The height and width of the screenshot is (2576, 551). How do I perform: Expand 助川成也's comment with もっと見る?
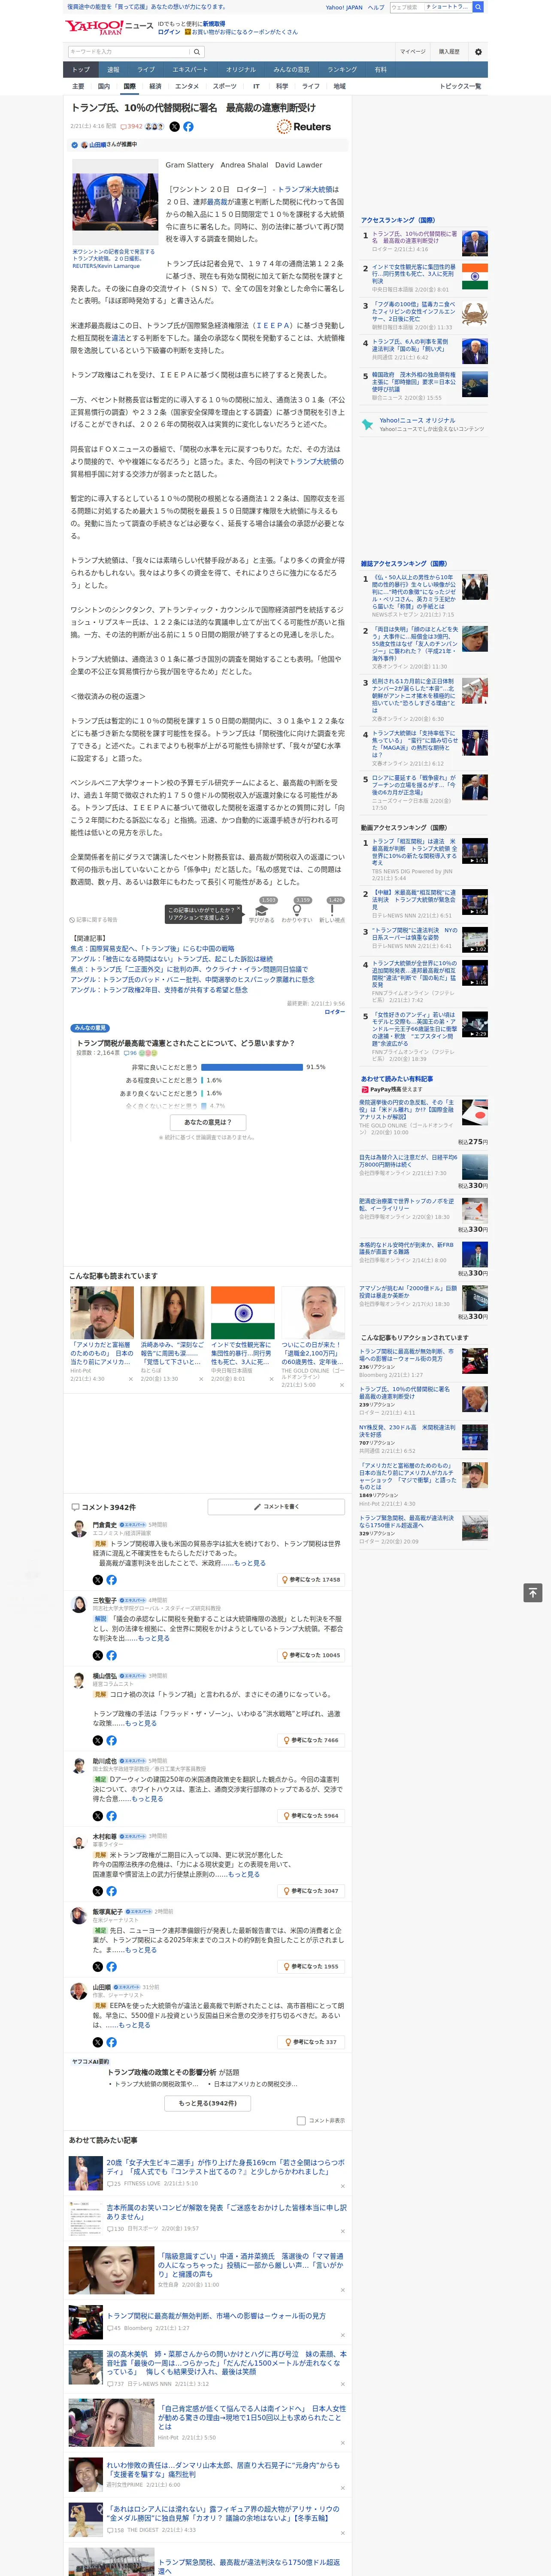(x=147, y=1798)
